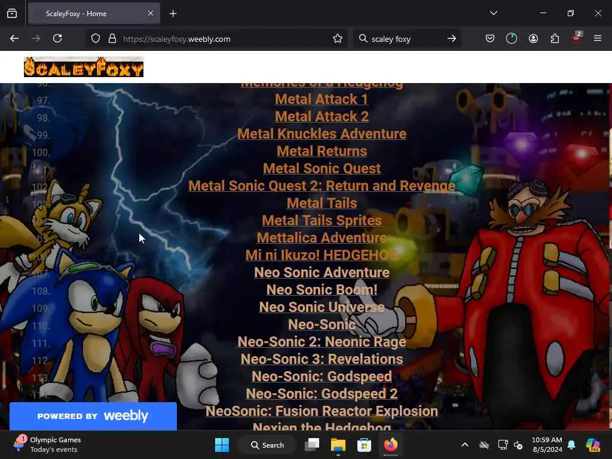Open the Olympic Games widget in taskbar
This screenshot has width=612, height=459.
point(47,445)
